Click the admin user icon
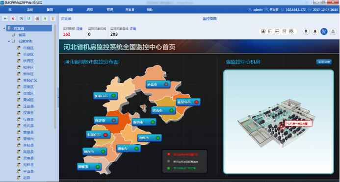Viewport: 340px width, 182px height. pos(250,9)
